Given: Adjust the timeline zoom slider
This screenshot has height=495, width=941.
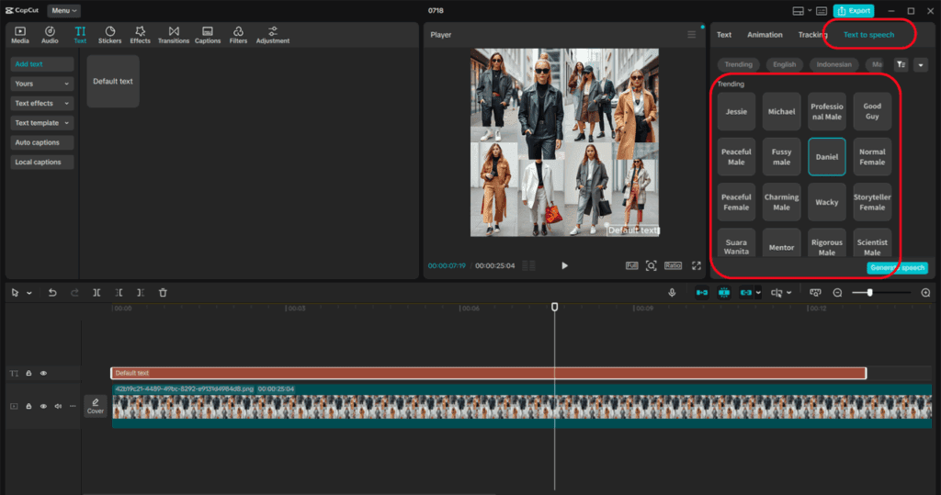Looking at the screenshot, I should coord(869,293).
